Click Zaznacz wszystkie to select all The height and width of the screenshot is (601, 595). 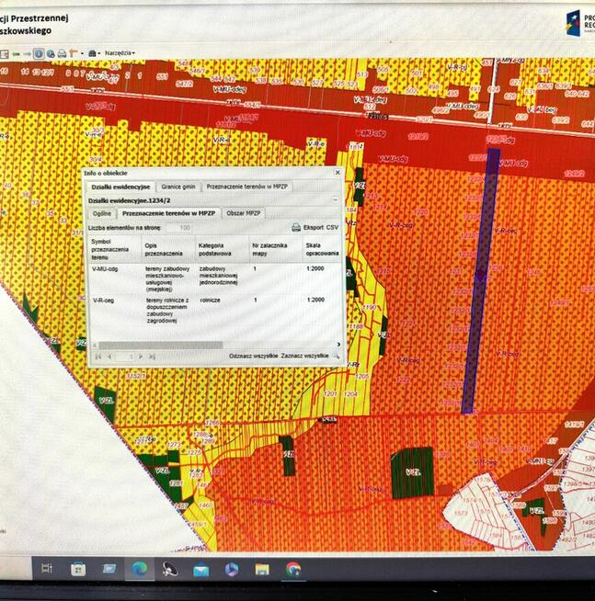305,355
